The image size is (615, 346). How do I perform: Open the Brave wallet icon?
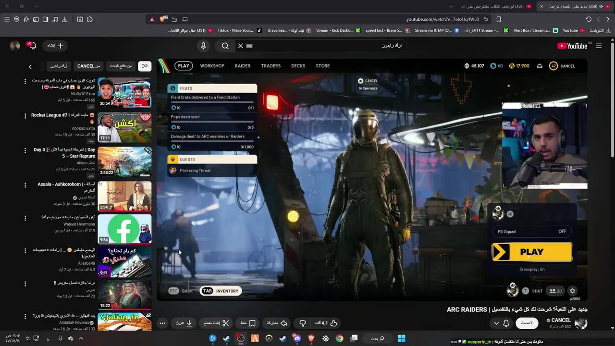tap(36, 19)
